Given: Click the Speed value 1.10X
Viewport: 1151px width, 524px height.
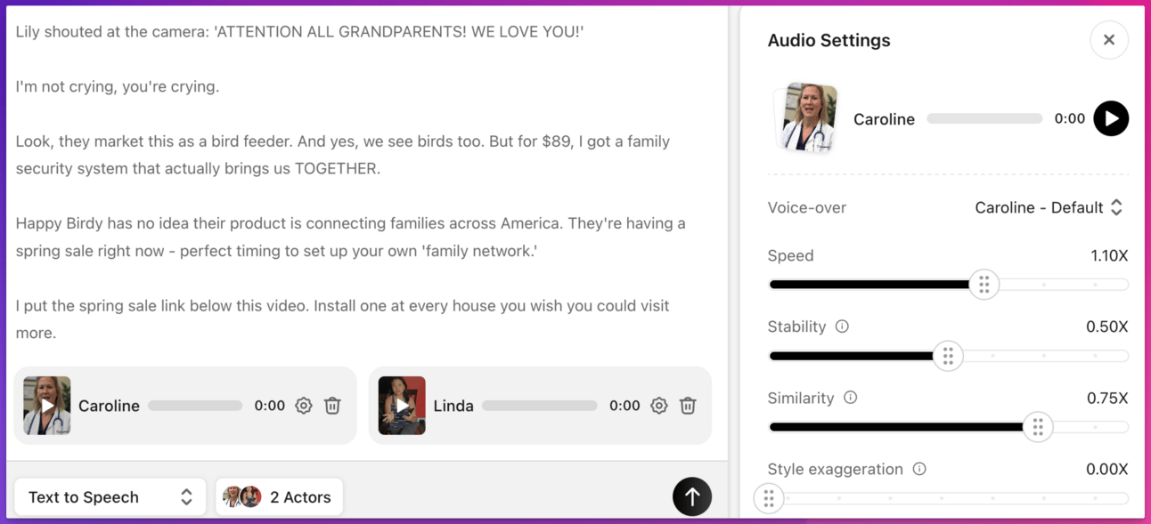Looking at the screenshot, I should pos(1109,255).
